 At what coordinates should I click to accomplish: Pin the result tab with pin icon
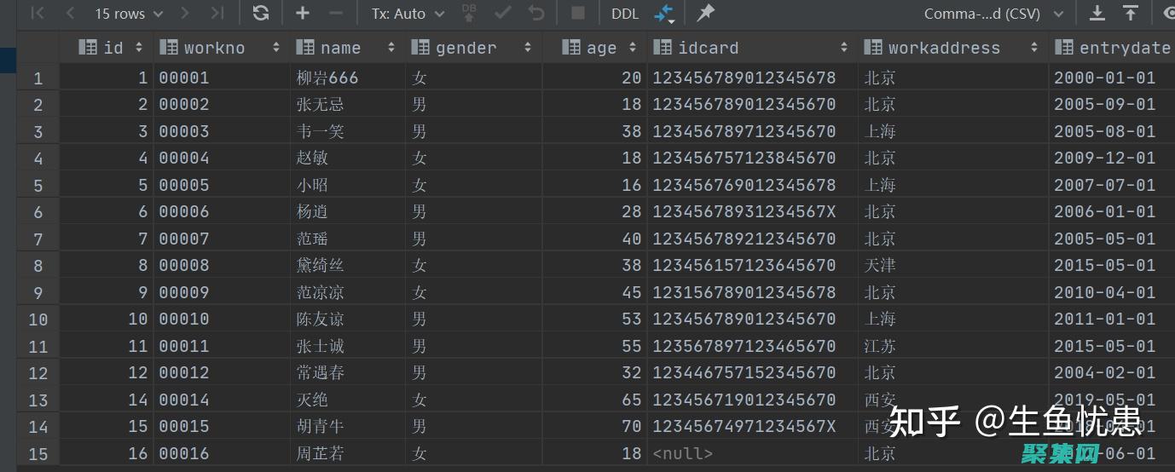point(705,14)
